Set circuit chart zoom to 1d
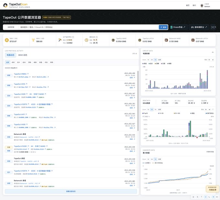This screenshot has width=220, height=200. pos(148,60)
